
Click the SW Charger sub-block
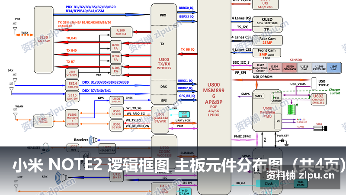pyautogui.click(x=276, y=98)
